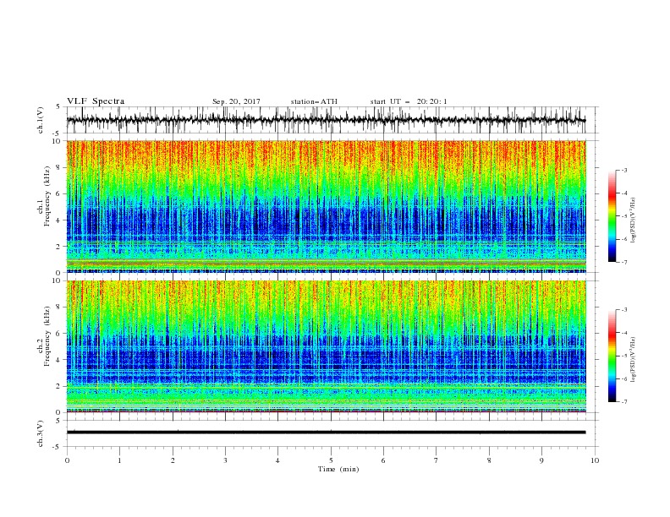Click the "Time (min)" axis title
This screenshot has width=670, height=517.
tap(338, 469)
